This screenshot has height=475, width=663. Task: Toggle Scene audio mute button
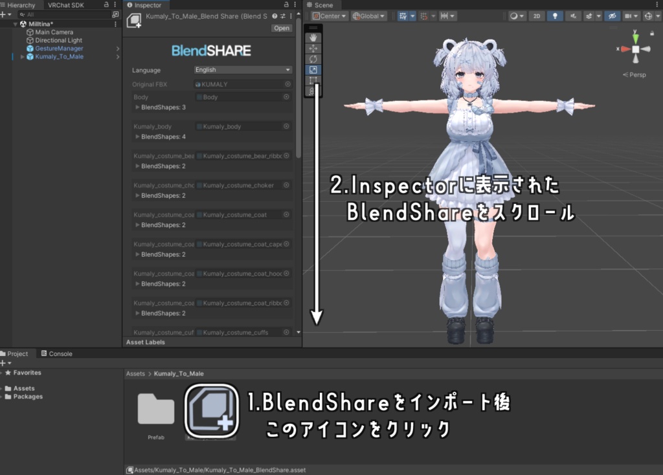(573, 16)
